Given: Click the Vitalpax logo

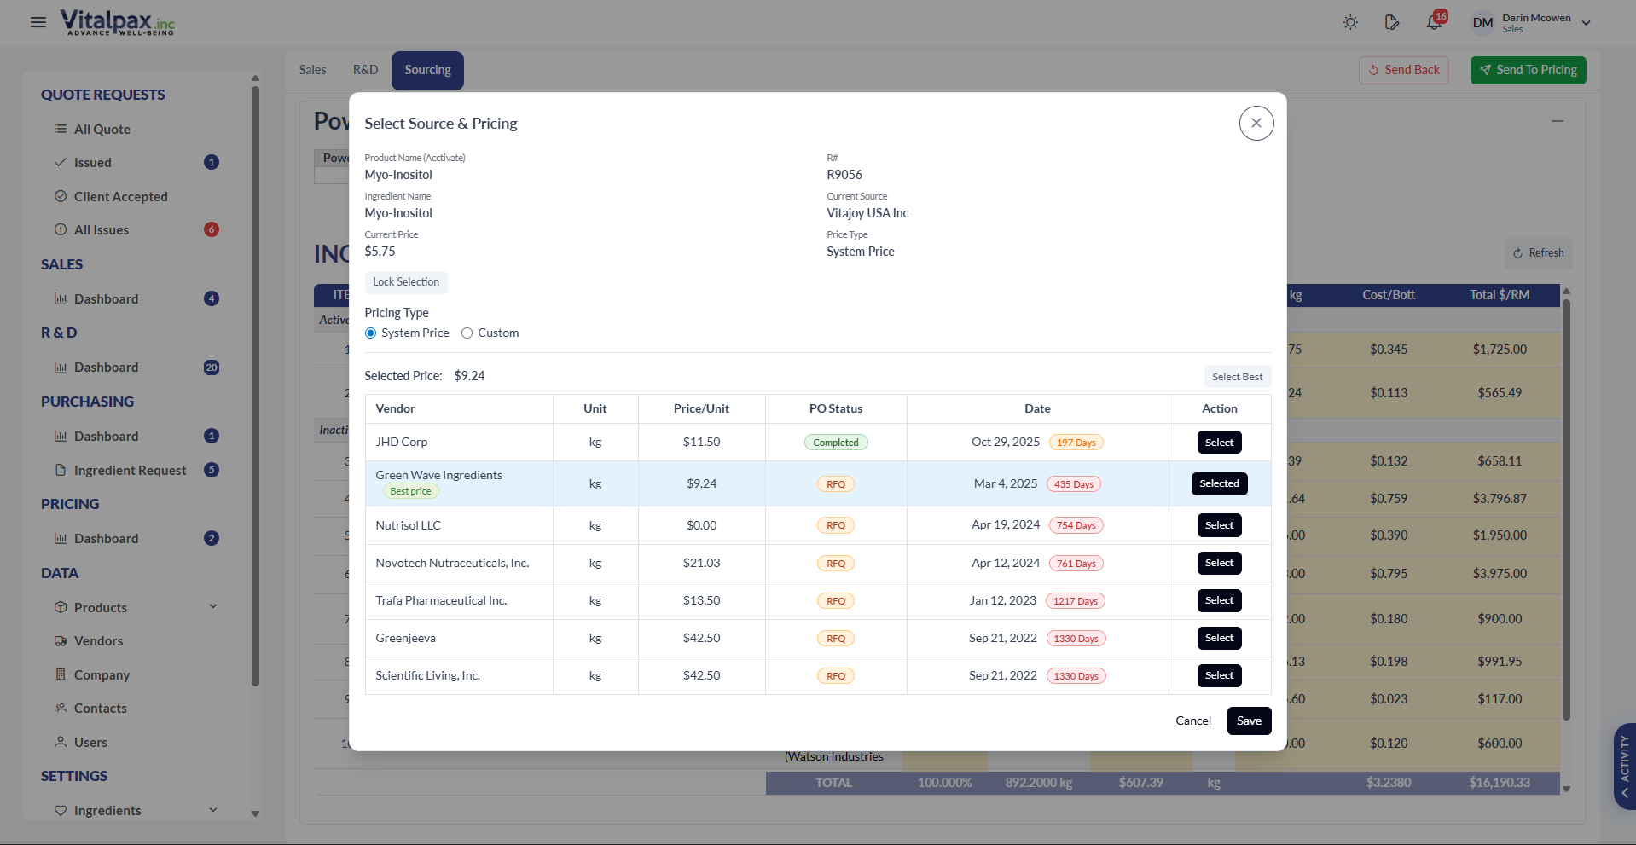Looking at the screenshot, I should click(117, 22).
